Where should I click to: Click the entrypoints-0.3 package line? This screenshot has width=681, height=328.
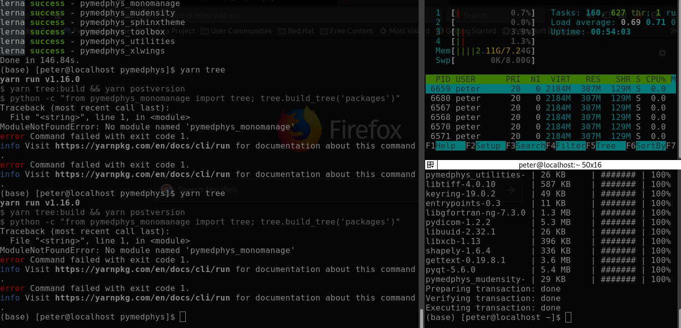tap(548, 203)
